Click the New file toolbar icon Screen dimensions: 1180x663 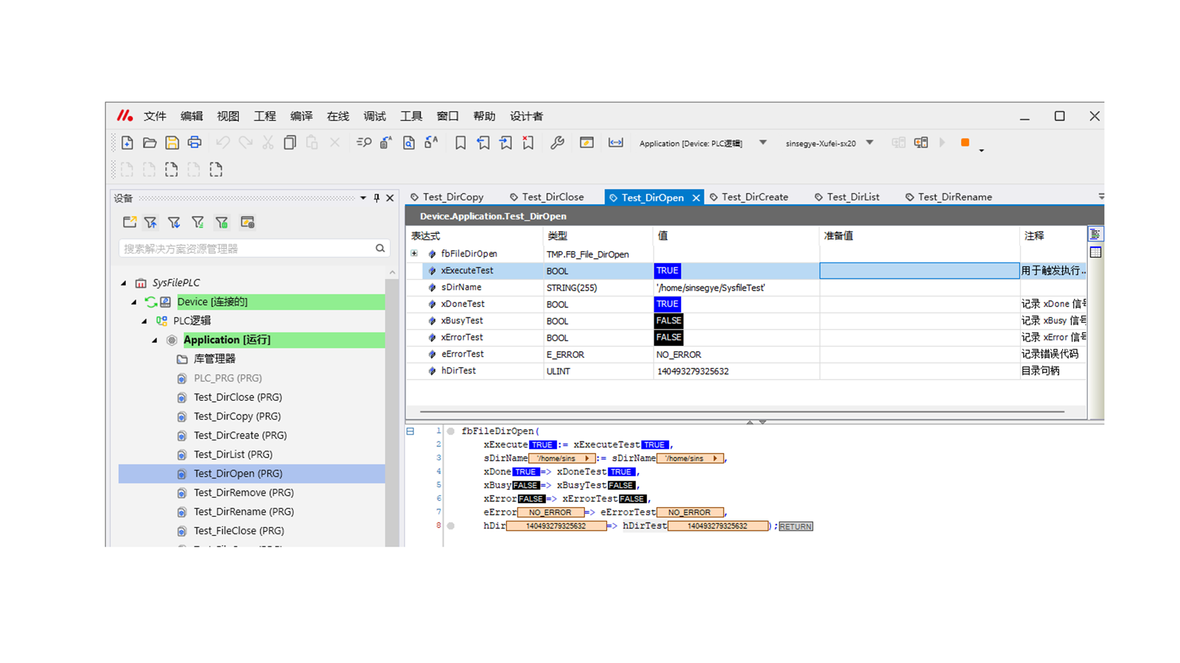tap(127, 143)
